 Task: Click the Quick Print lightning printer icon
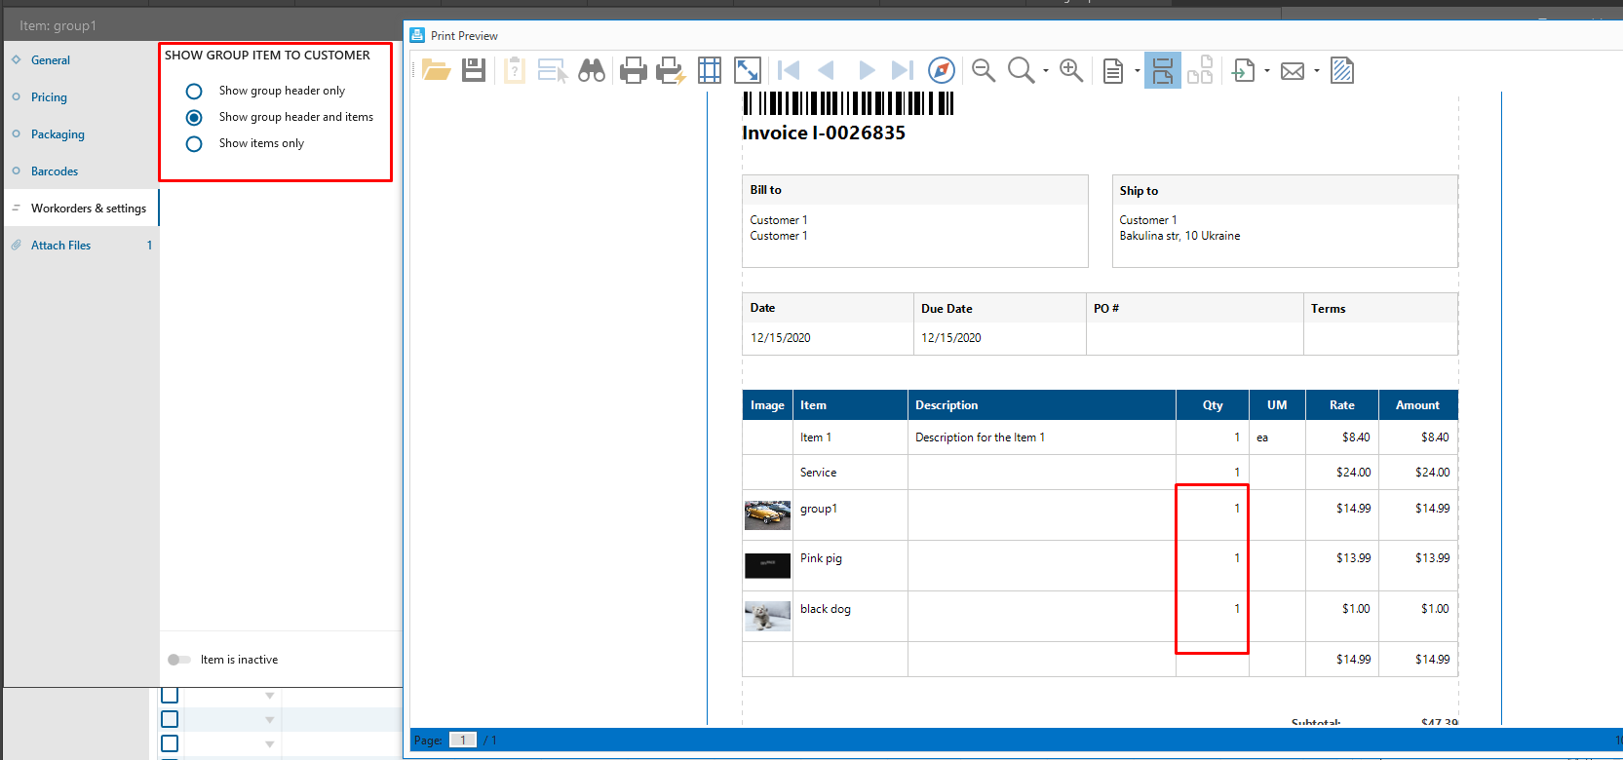pos(671,70)
